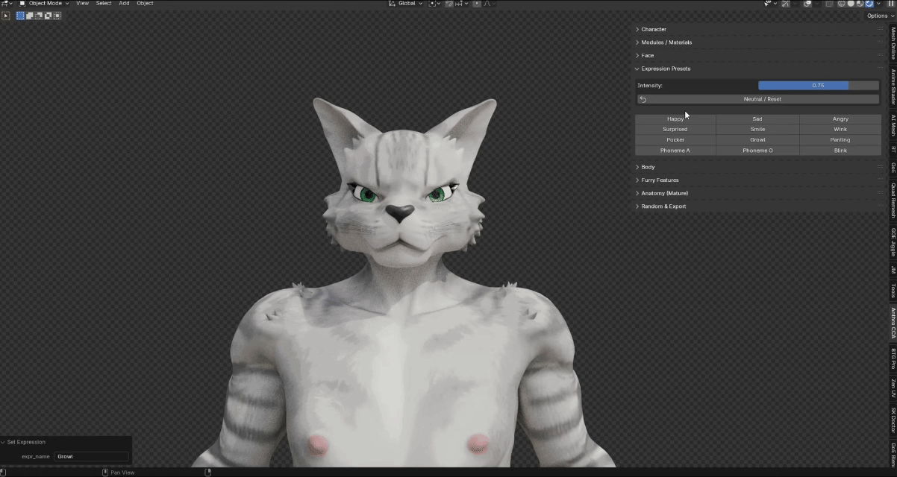Click the select box tool icon
The height and width of the screenshot is (477, 897).
[x=6, y=16]
